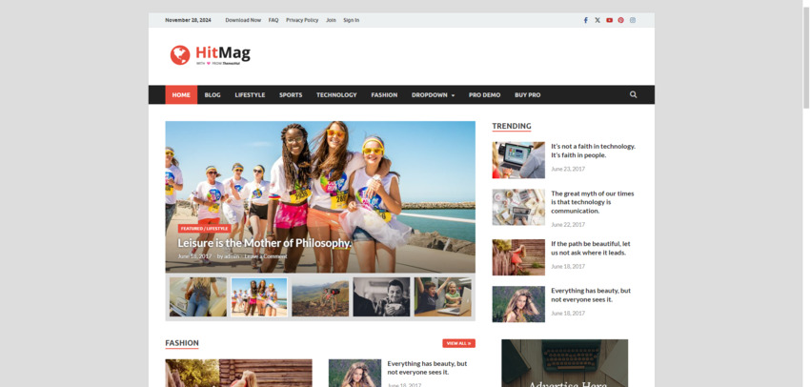Open the Facebook social icon

point(585,20)
